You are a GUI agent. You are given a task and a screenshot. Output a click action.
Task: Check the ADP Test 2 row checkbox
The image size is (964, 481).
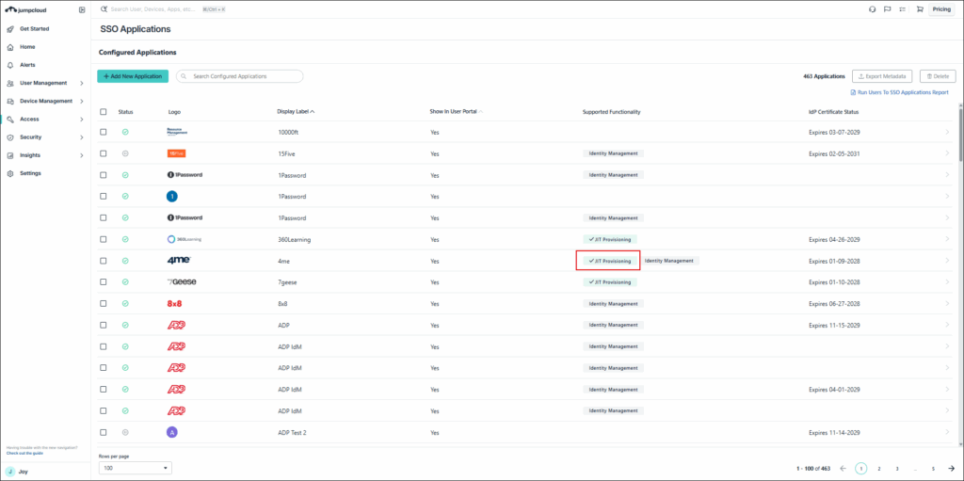coord(104,432)
